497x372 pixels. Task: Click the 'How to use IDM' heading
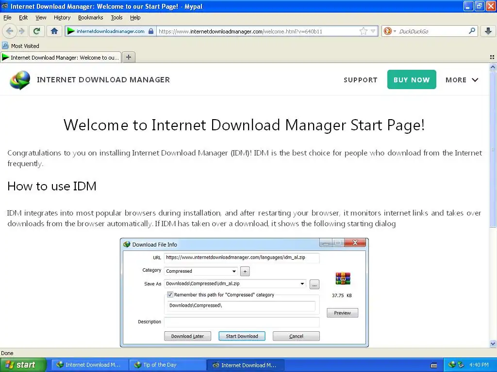tap(51, 186)
